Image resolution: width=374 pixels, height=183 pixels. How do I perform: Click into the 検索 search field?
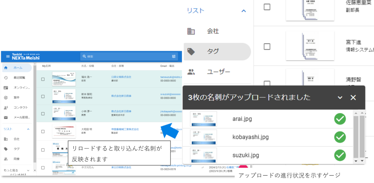pyautogui.click(x=129, y=56)
